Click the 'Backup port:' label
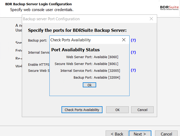This screenshot has width=180, height=136. point(38,40)
